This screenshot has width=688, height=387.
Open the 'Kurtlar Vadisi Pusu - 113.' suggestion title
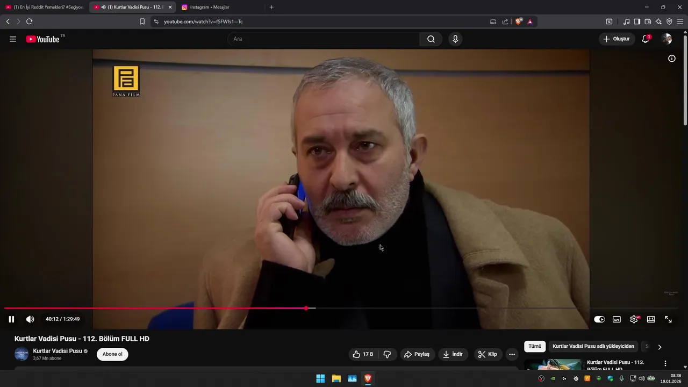tap(615, 362)
